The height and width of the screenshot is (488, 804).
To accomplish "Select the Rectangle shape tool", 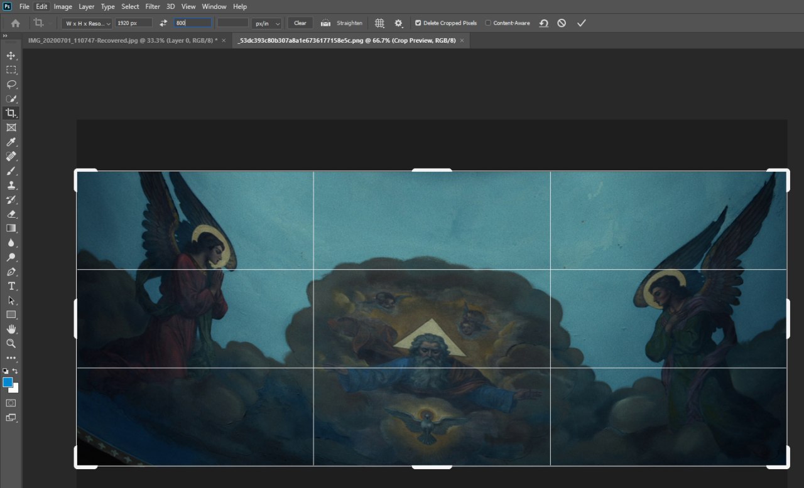I will point(11,315).
